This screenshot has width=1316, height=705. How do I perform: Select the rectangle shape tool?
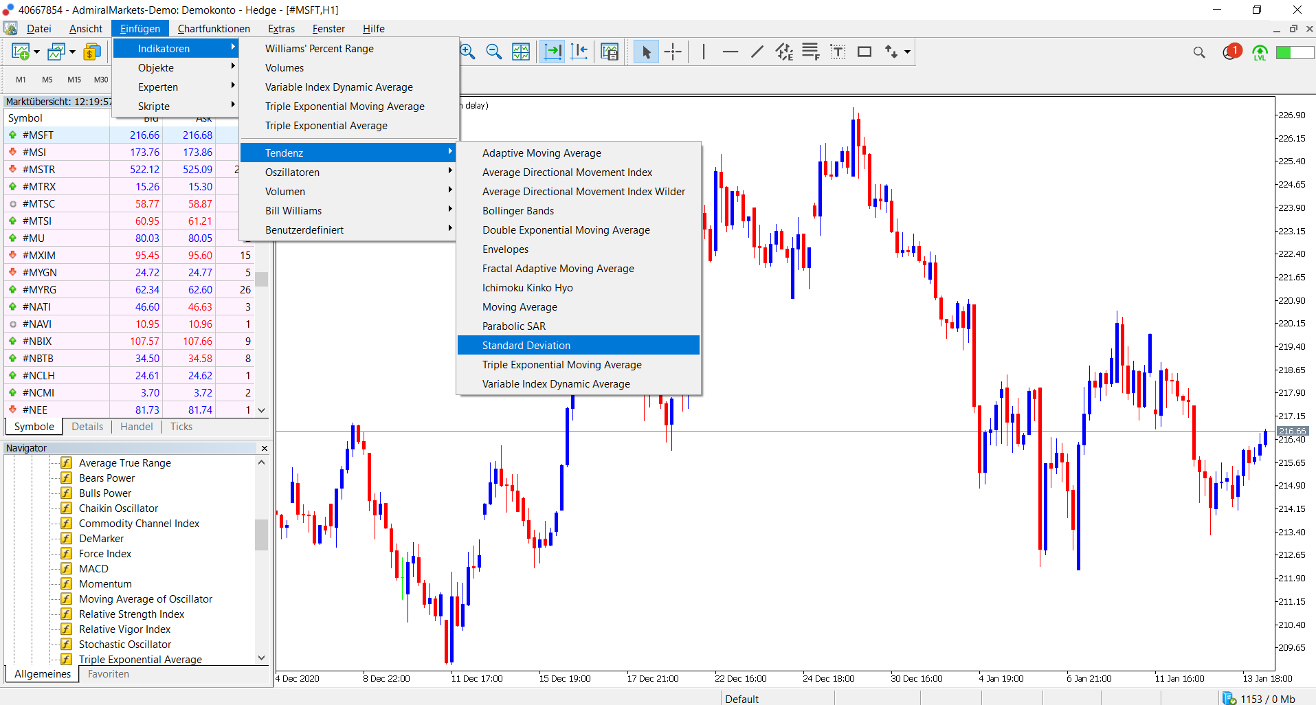[x=864, y=52]
